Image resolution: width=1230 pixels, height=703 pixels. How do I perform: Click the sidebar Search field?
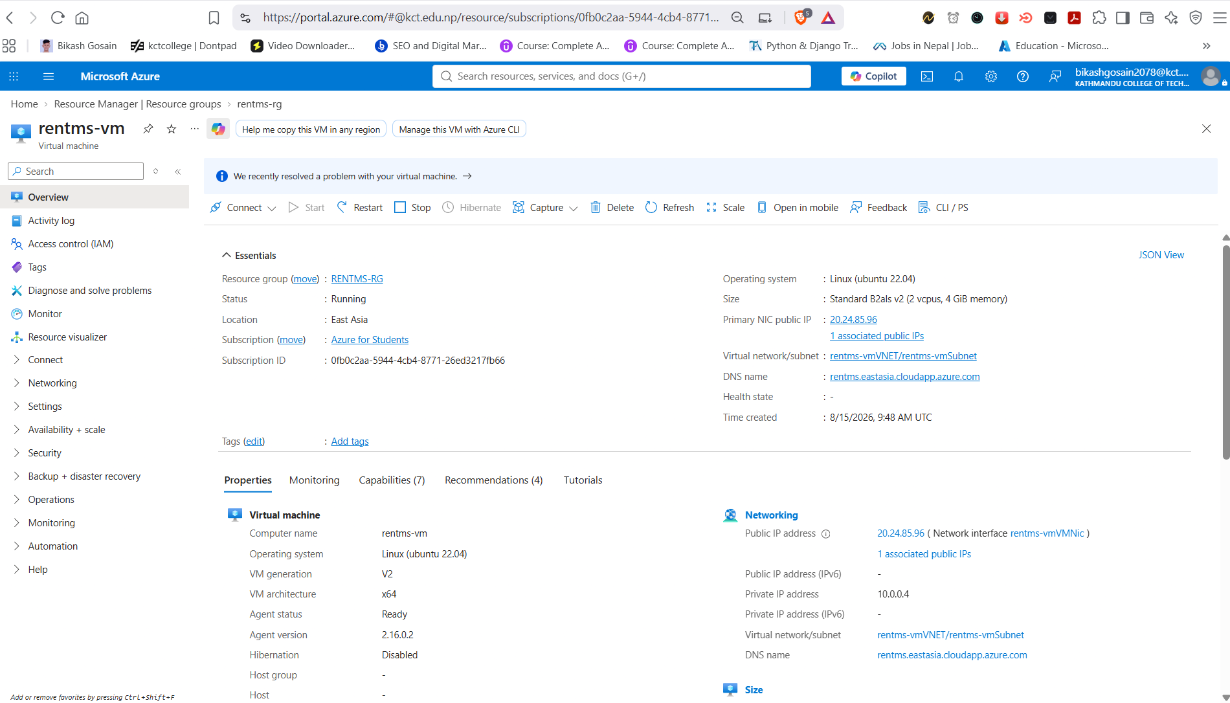click(x=76, y=172)
